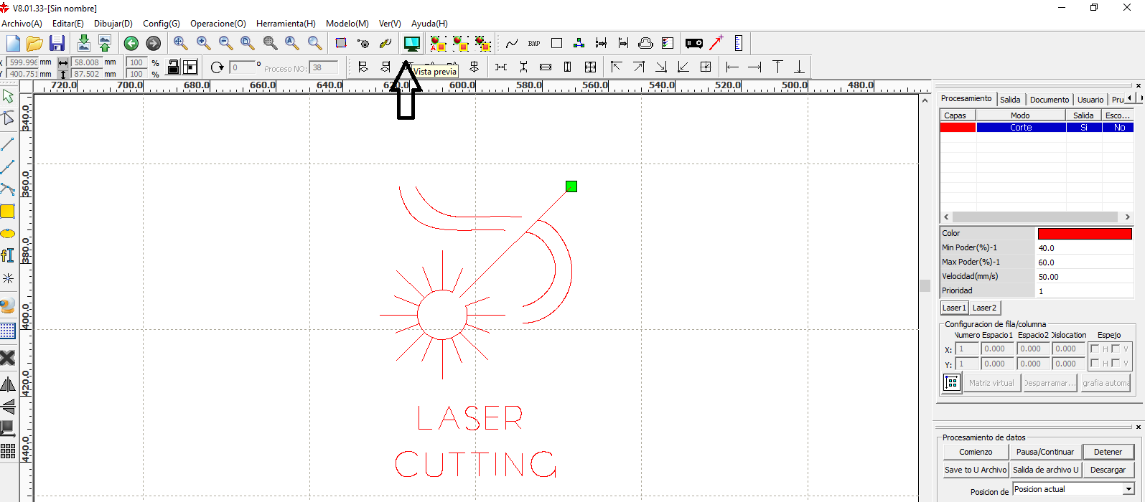The width and height of the screenshot is (1145, 502).
Task: Click the Detener button
Action: 1108,452
